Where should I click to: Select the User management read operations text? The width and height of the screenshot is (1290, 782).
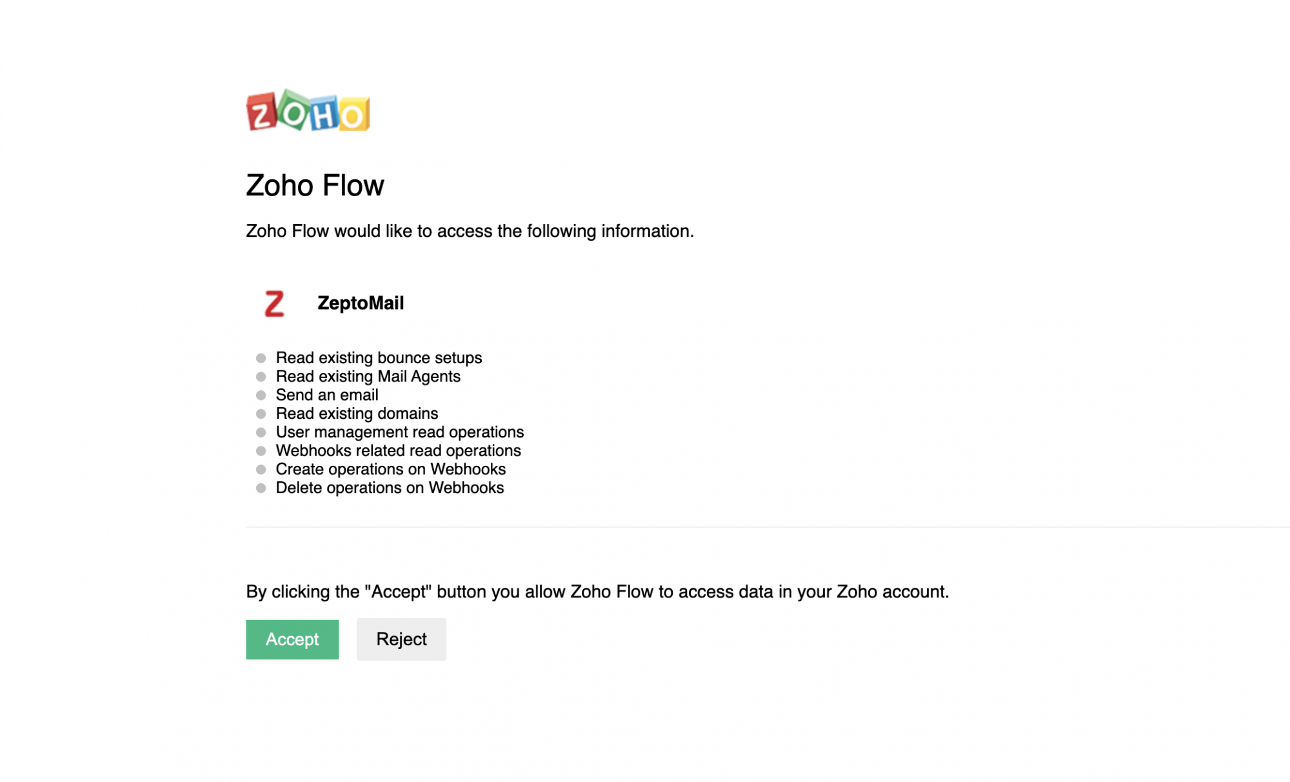pyautogui.click(x=399, y=432)
